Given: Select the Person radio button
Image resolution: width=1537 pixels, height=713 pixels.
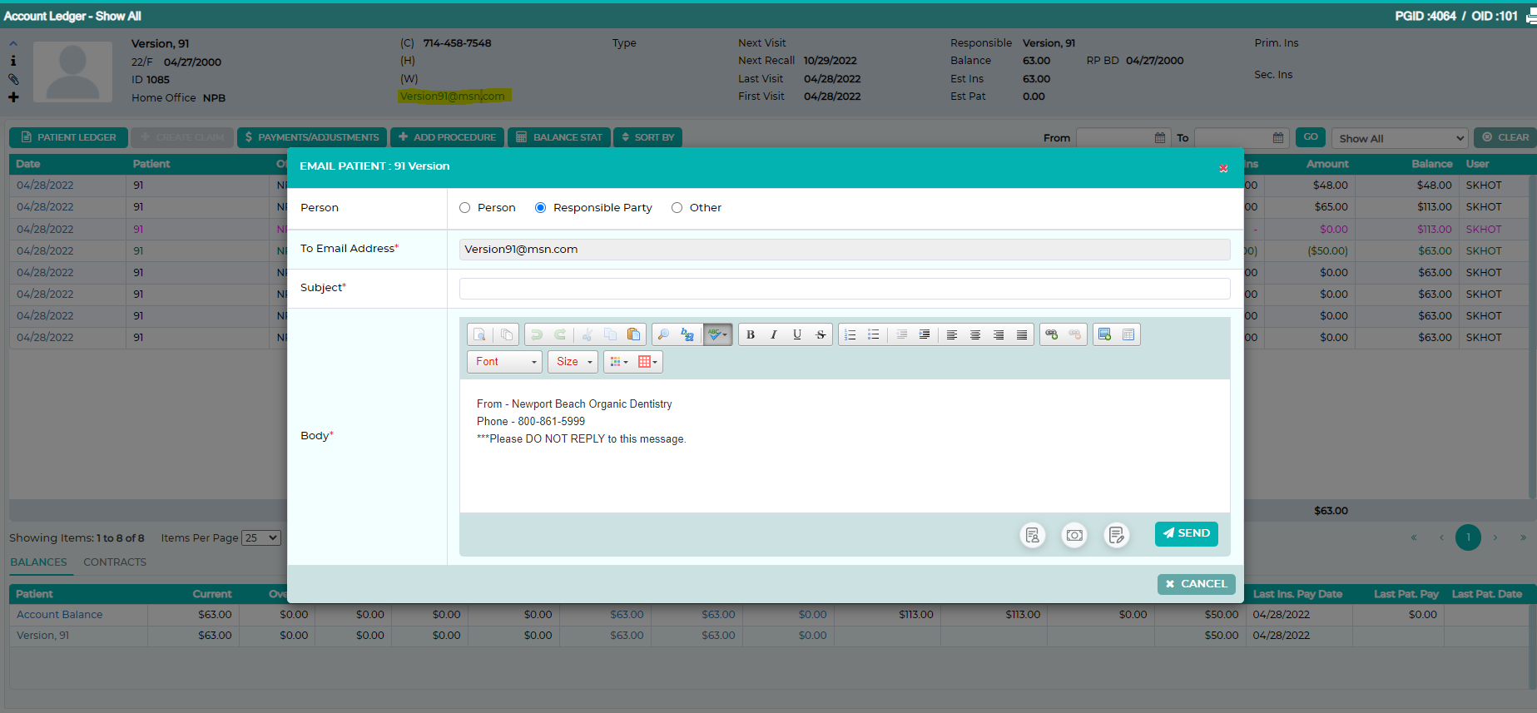Looking at the screenshot, I should [x=465, y=208].
